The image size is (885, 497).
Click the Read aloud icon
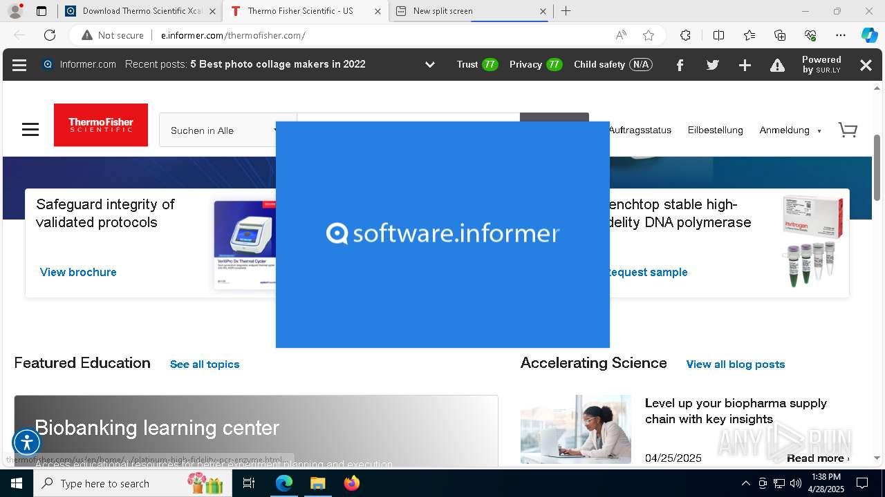(621, 35)
